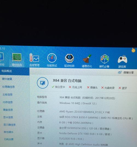Click the AMD High Definition Audio value

pos(84,145)
